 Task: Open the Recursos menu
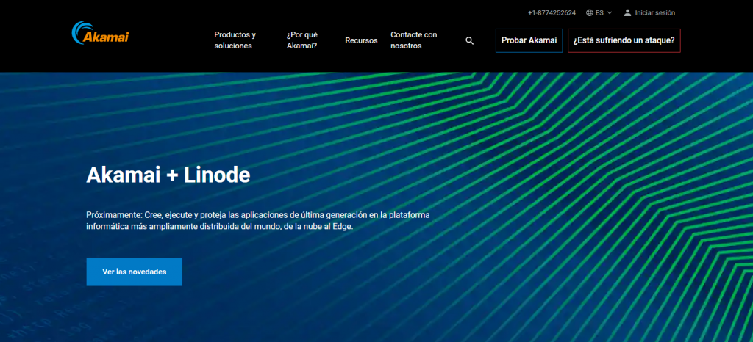coord(361,40)
